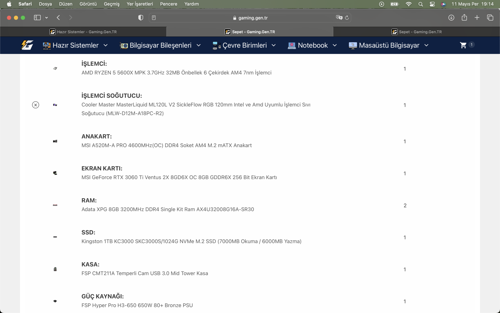The width and height of the screenshot is (500, 313).
Task: Launch Siri from the menu bar
Action: [x=443, y=4]
